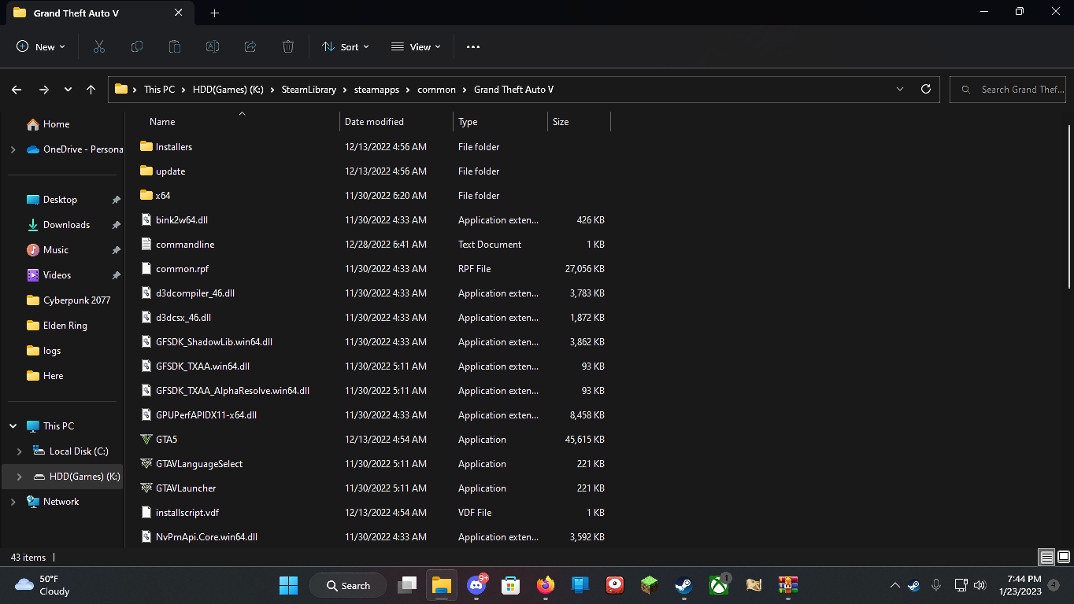Click the Search Grand Theft Auto field
1074x604 pixels.
1008,89
